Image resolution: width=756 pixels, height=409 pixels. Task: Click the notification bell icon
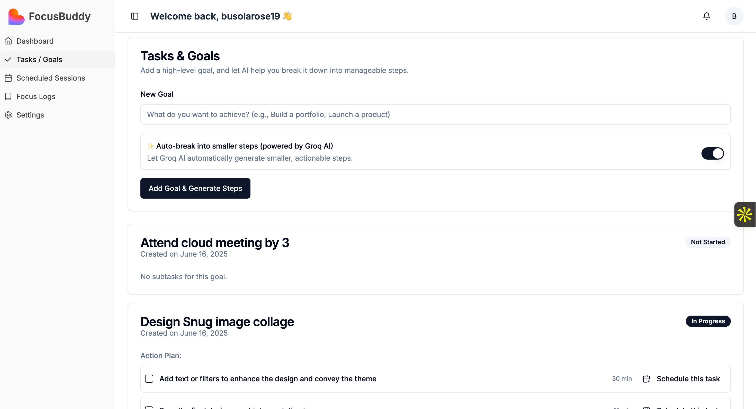click(706, 16)
